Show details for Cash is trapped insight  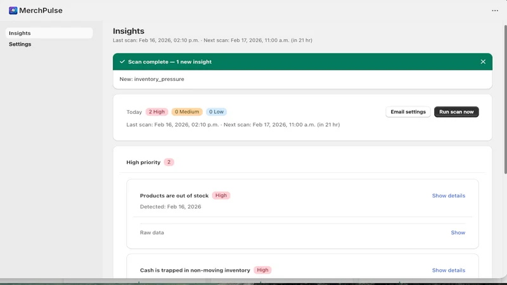449,270
